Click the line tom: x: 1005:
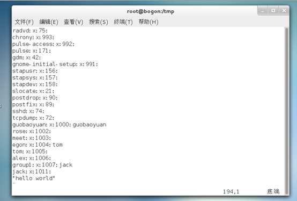The height and width of the screenshot is (201, 297). coord(30,152)
